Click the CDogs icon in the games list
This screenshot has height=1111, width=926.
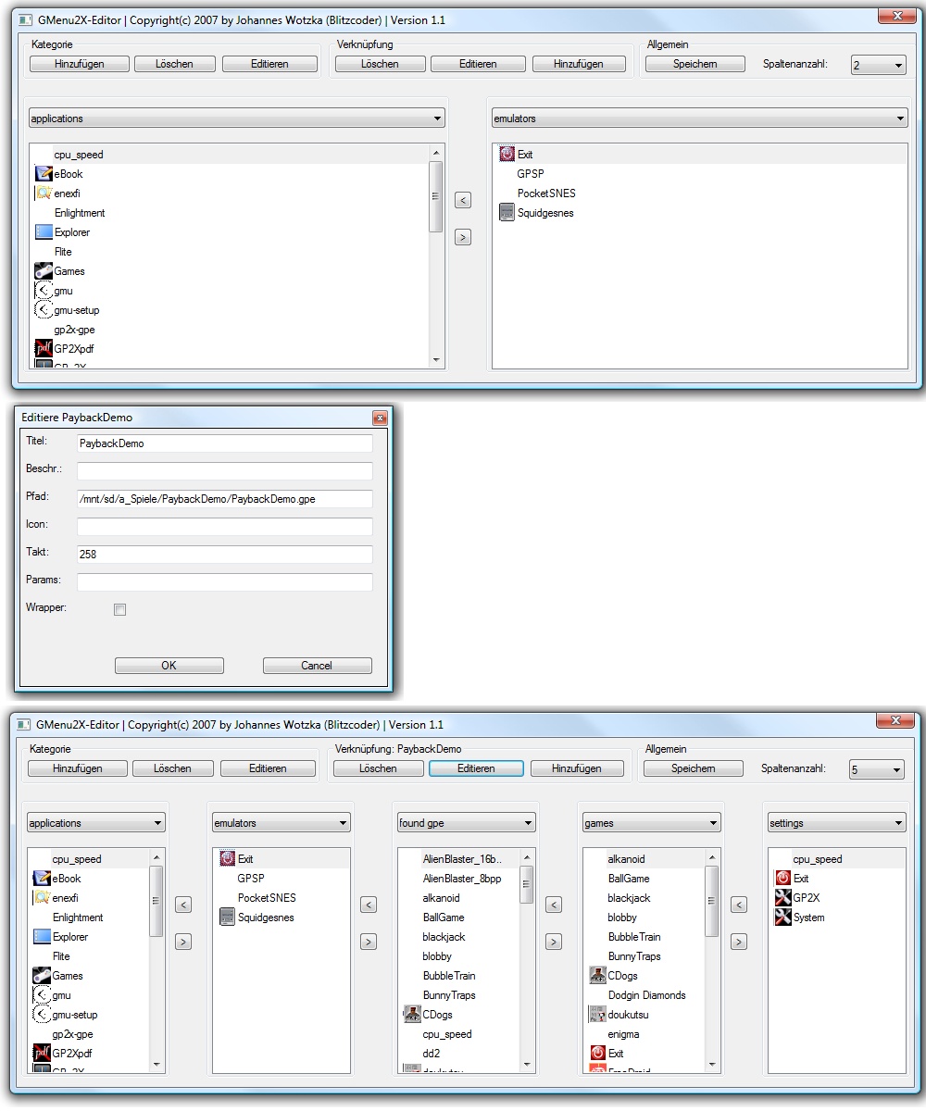point(597,976)
